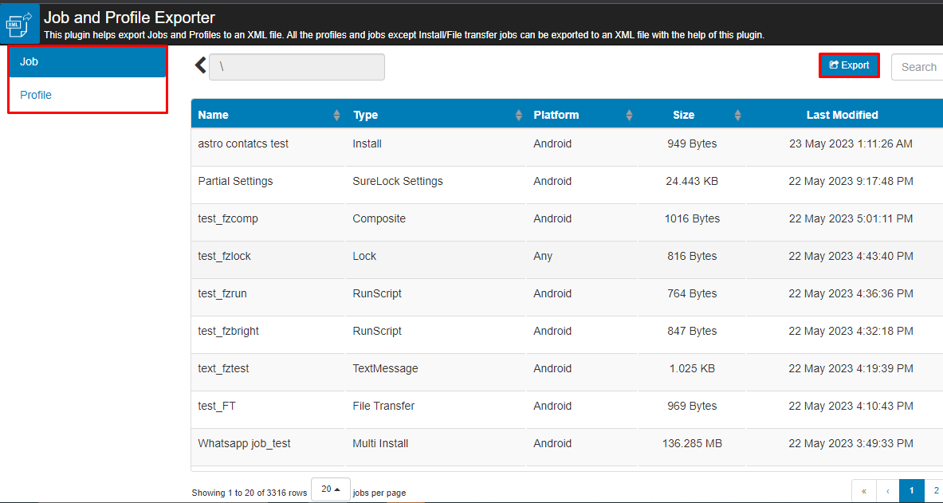The image size is (943, 503).
Task: Select the Job section in the sidebar
Action: coord(29,61)
